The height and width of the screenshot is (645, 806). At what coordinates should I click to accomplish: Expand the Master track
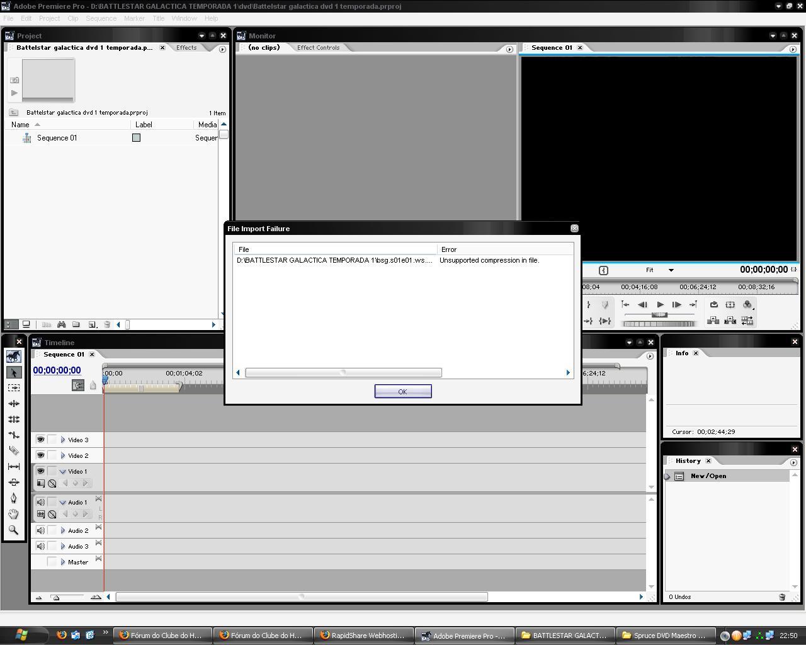(63, 562)
